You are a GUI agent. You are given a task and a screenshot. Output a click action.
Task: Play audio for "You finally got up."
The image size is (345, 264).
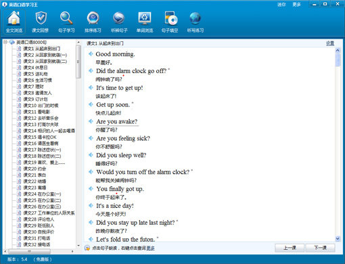[91, 189]
